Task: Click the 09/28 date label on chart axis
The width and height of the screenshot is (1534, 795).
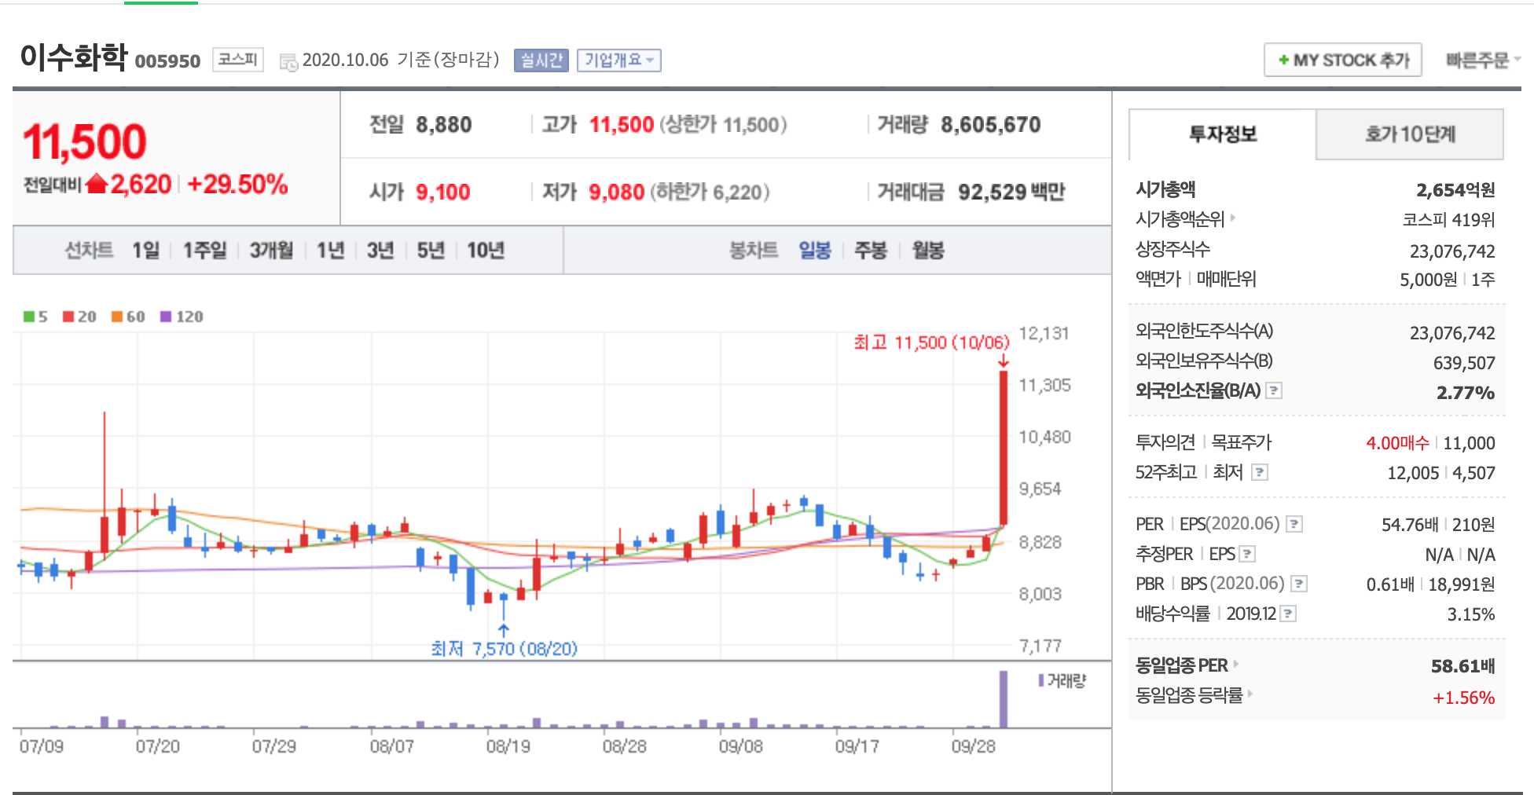Action: coord(973,746)
